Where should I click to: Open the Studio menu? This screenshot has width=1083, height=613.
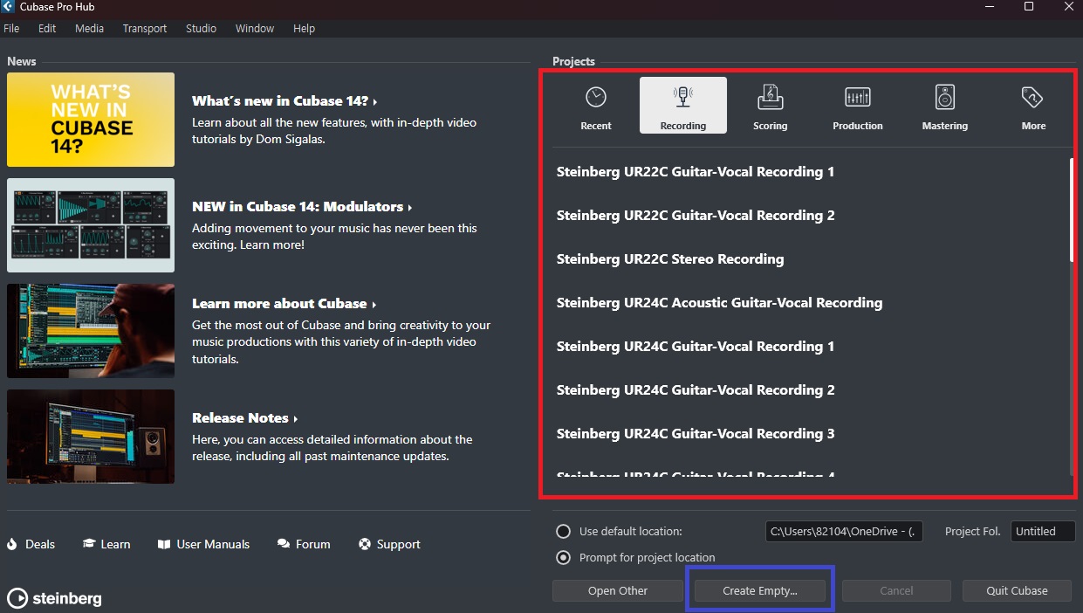click(201, 28)
